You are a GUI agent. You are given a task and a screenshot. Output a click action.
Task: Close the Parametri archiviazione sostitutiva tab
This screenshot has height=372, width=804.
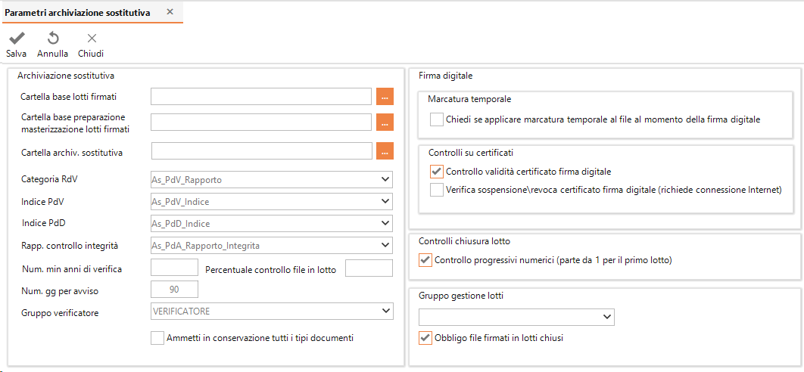[x=170, y=12]
